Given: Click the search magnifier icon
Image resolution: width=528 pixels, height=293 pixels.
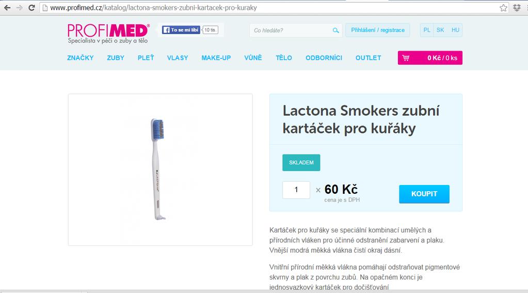Looking at the screenshot, I should (335, 30).
